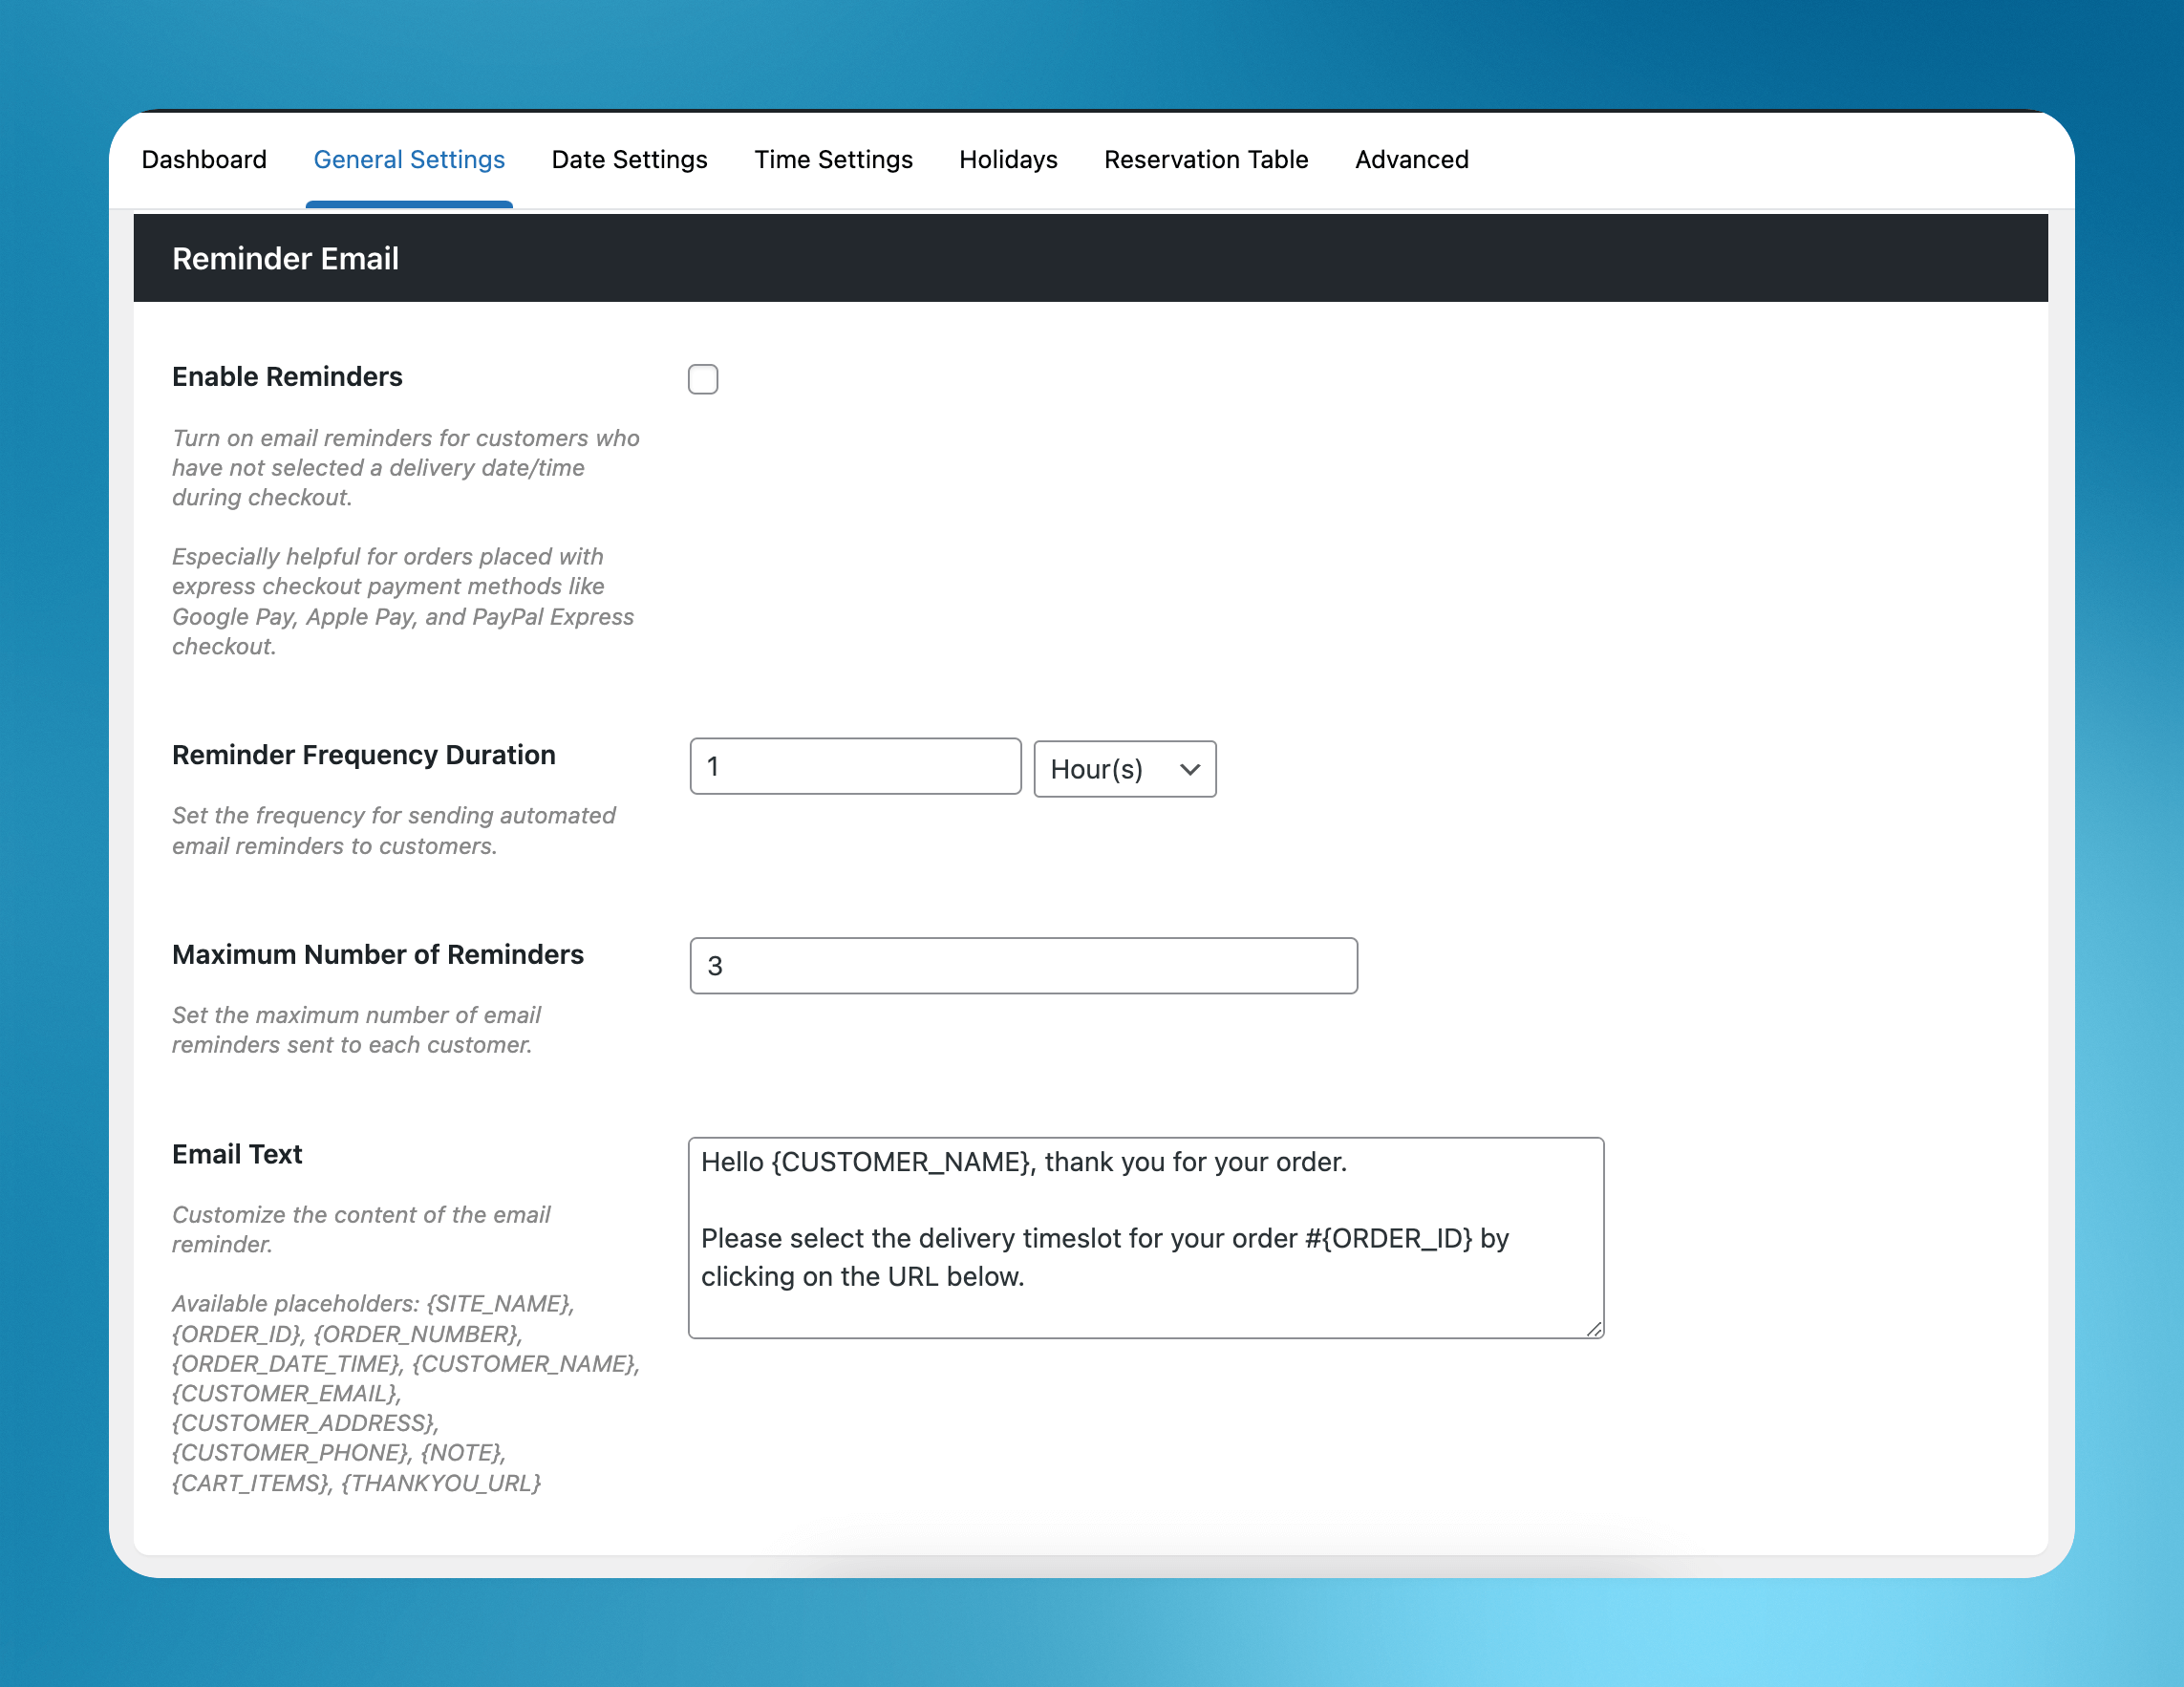
Task: Enable the Reminders checkbox
Action: pyautogui.click(x=703, y=379)
